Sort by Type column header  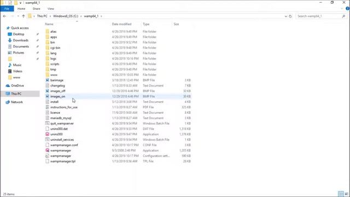pos(146,24)
